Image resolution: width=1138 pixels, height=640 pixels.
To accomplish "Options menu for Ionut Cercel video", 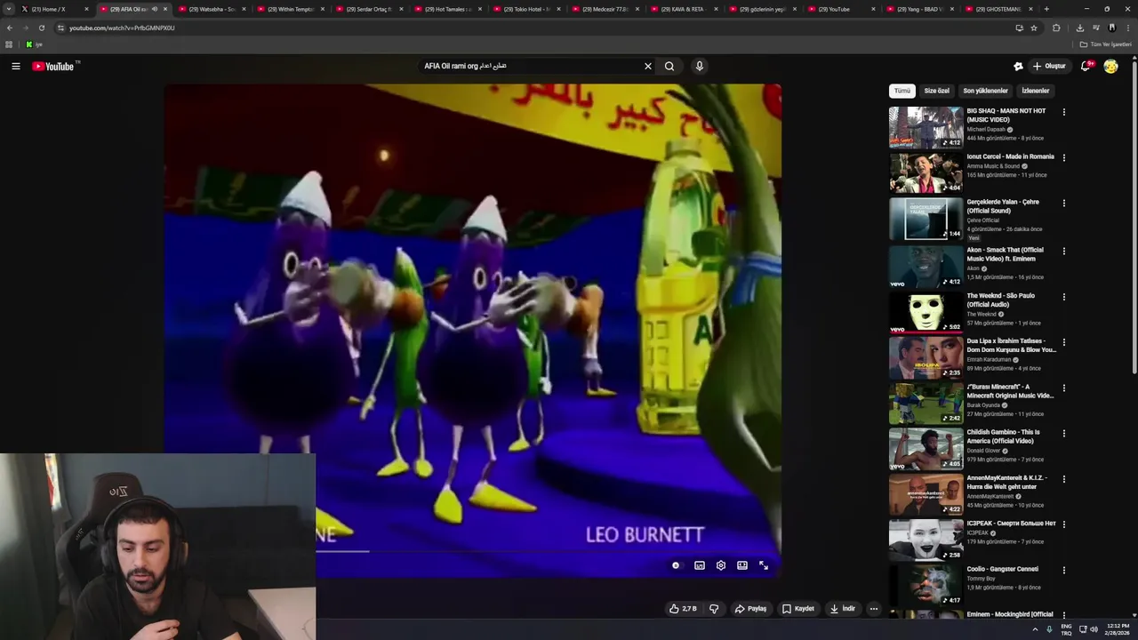I will click(1063, 157).
